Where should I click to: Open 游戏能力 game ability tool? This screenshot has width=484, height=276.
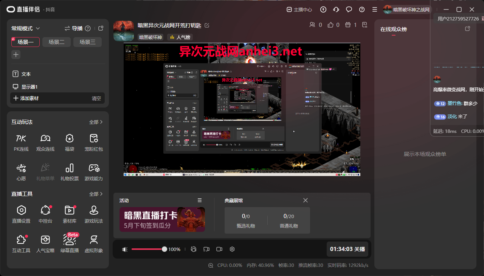click(94, 172)
